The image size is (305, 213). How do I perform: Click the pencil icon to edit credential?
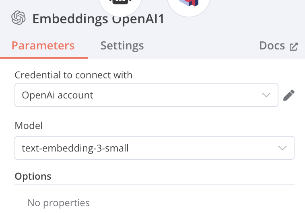tap(289, 95)
